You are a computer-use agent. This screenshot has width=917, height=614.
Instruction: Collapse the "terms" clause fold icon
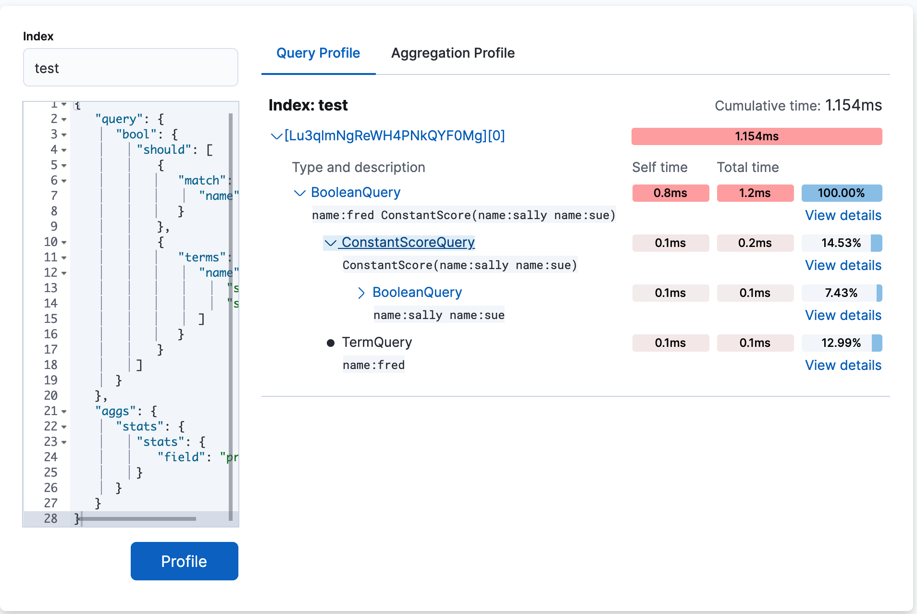click(x=63, y=257)
